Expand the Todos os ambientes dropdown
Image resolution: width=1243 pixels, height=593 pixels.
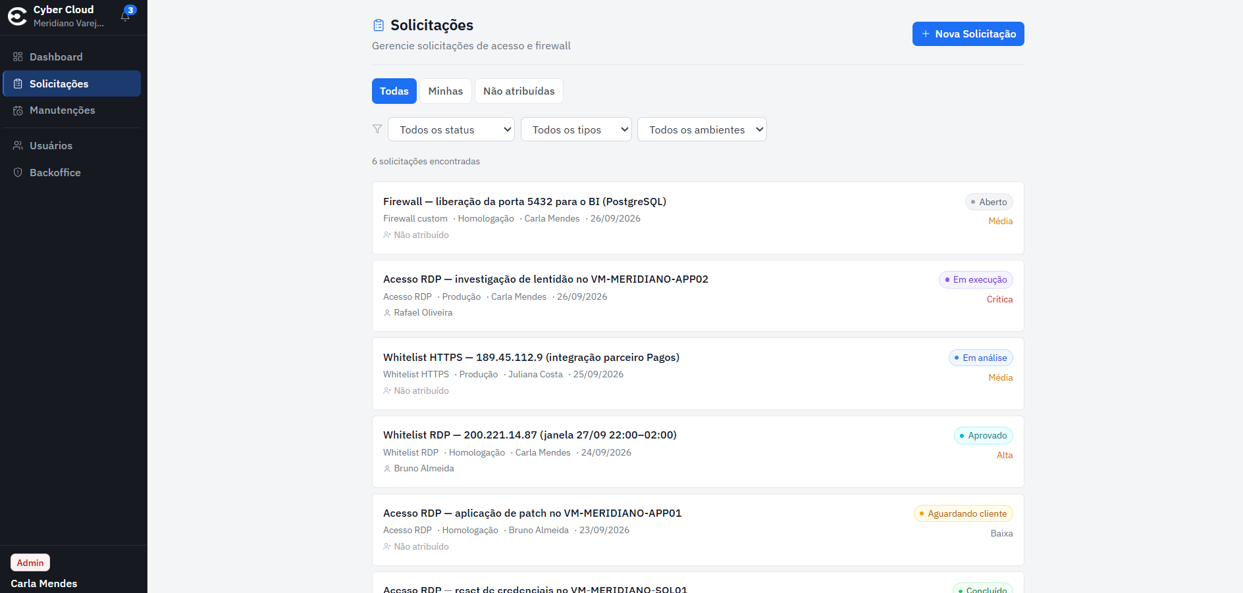[x=702, y=130]
